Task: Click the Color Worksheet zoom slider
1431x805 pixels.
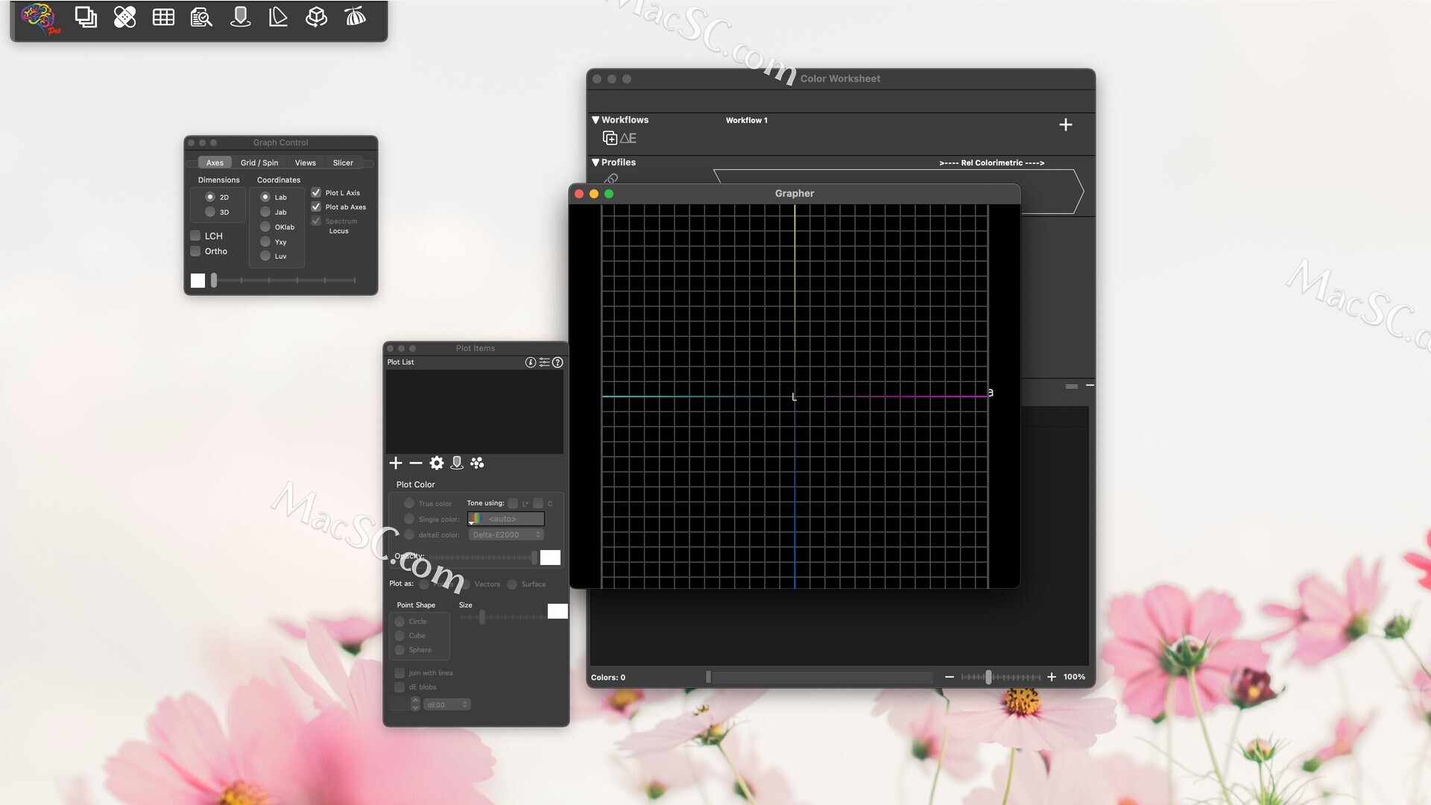Action: (x=1000, y=677)
